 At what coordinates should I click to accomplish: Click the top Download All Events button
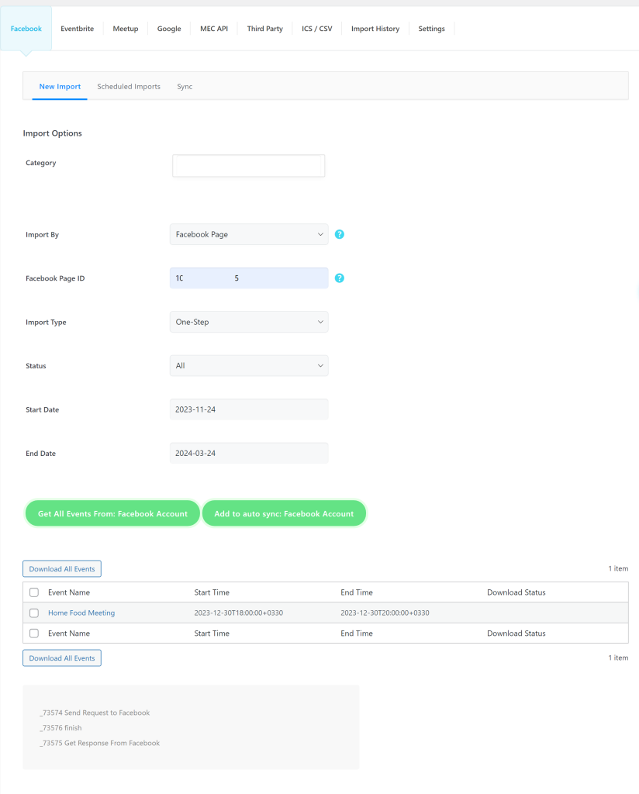point(61,568)
